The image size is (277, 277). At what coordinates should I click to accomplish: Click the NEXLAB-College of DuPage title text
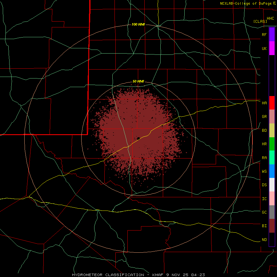pos(246,3)
